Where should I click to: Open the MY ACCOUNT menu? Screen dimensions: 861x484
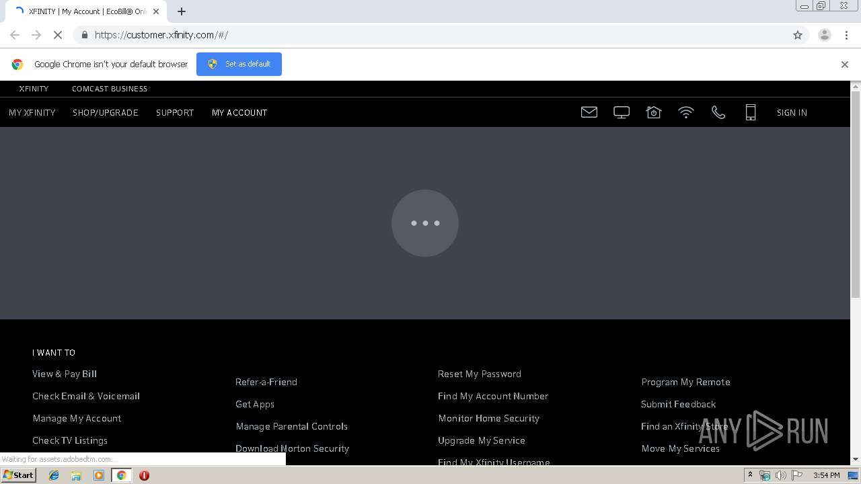[x=239, y=113]
